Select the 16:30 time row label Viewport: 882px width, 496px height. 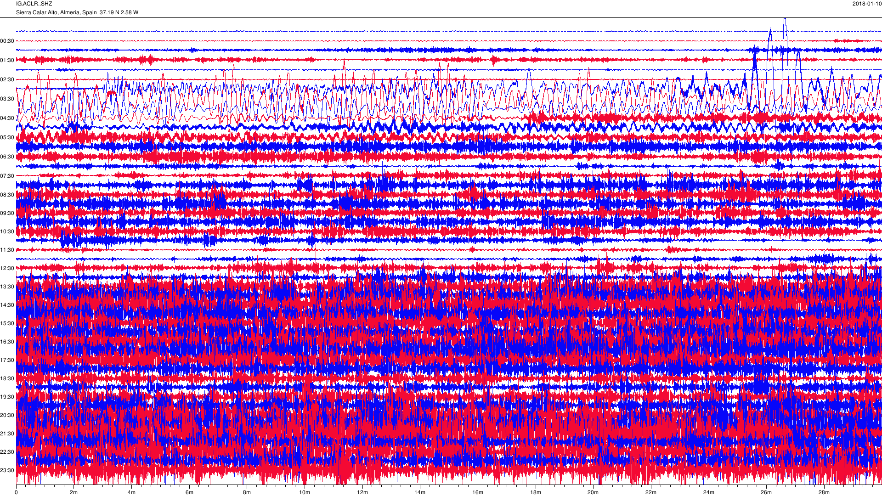point(7,342)
